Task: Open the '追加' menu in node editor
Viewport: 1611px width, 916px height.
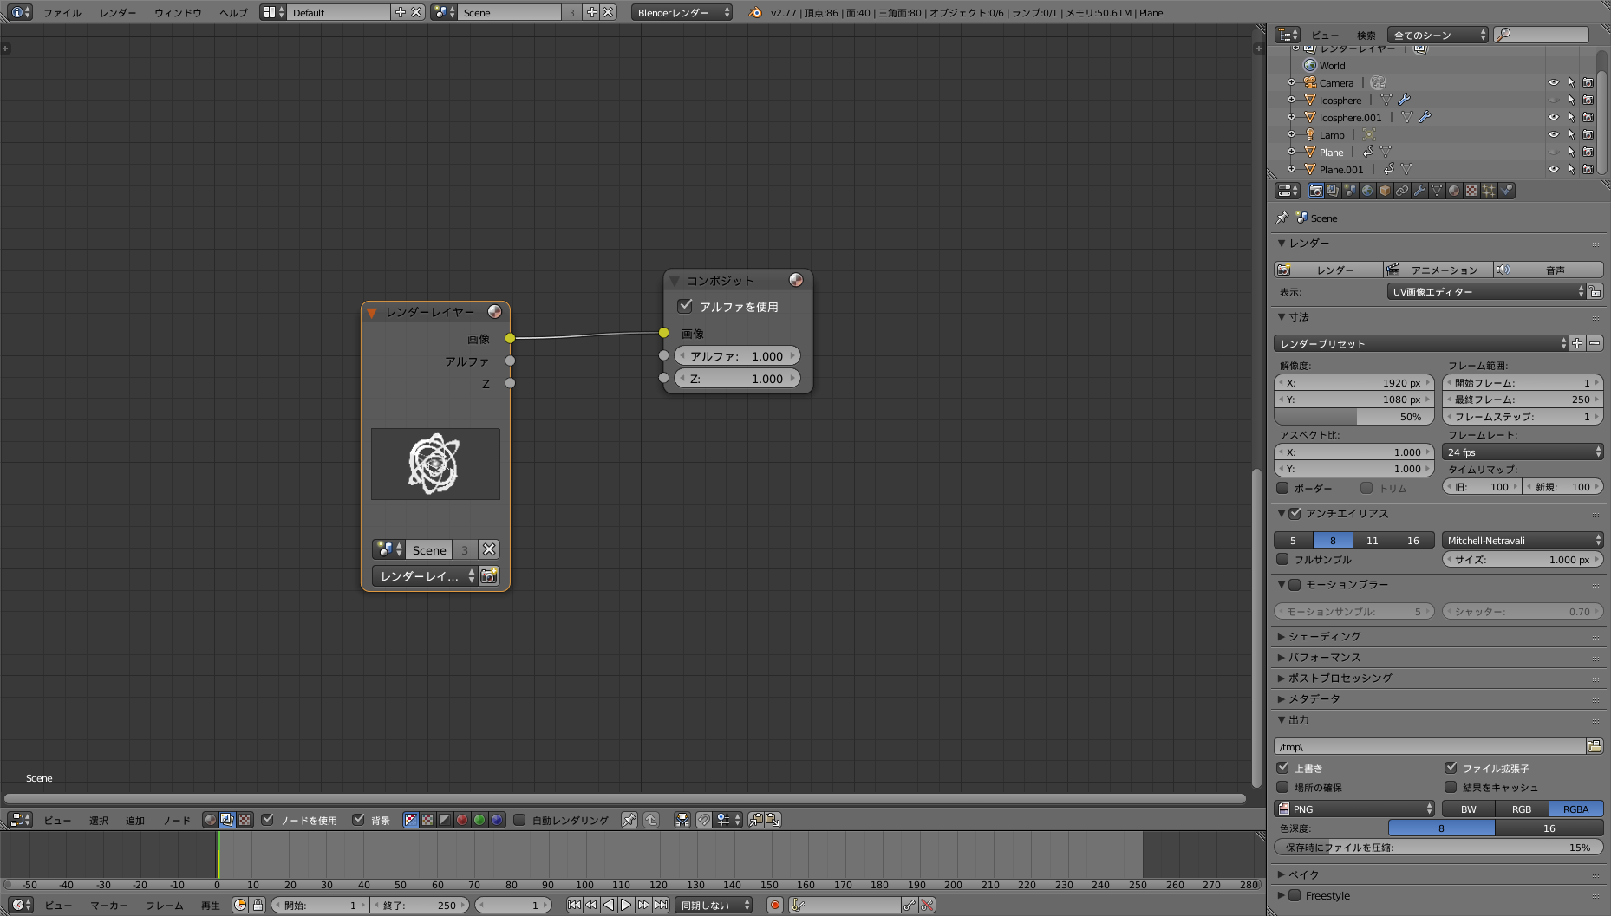Action: coord(135,820)
